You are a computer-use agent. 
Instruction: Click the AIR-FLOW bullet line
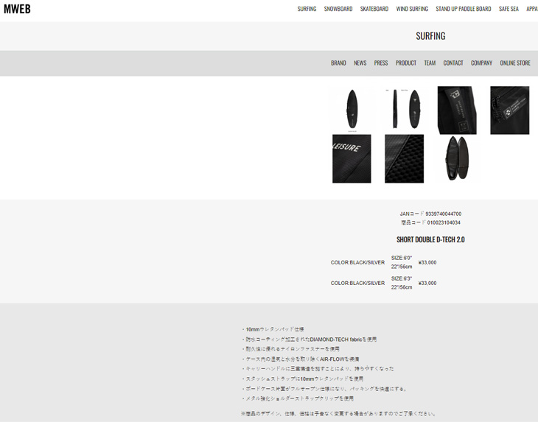coord(301,359)
